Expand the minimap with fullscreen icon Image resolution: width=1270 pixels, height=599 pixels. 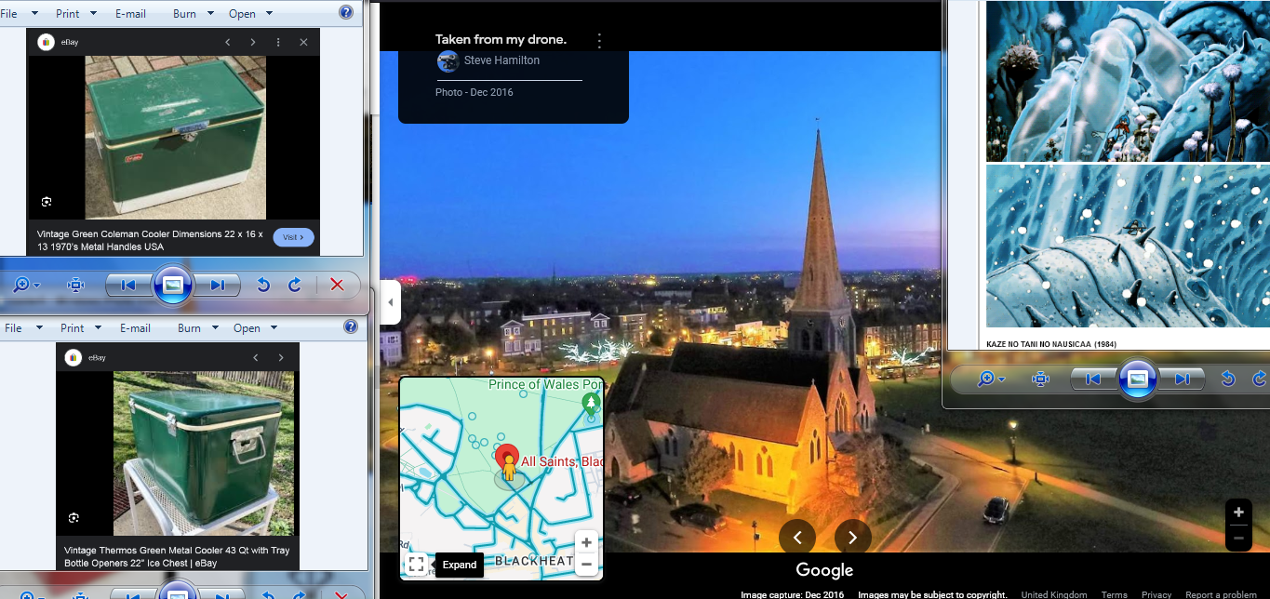(416, 564)
